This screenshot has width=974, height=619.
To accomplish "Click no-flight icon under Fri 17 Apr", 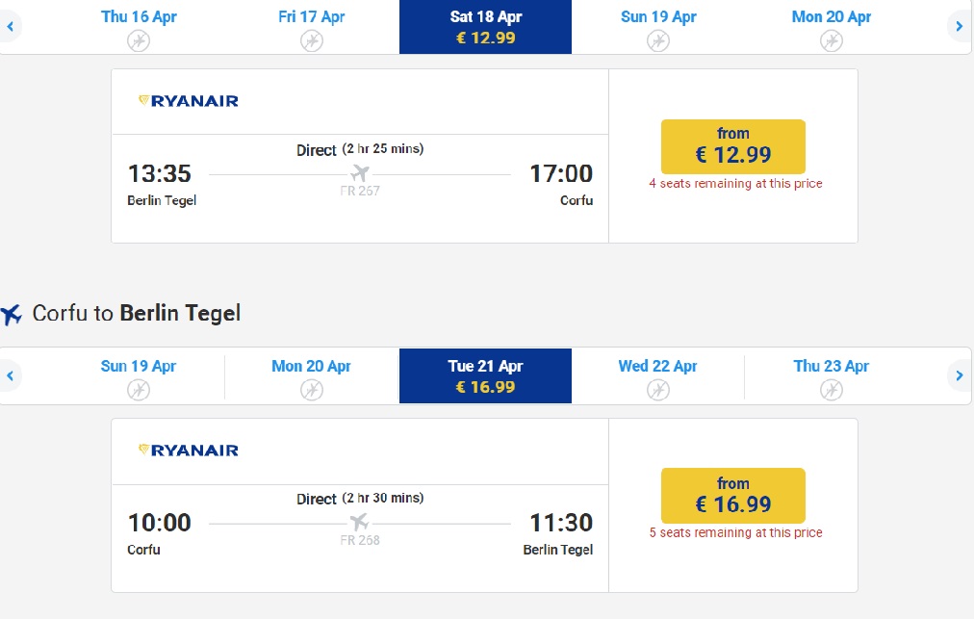I will pos(311,41).
